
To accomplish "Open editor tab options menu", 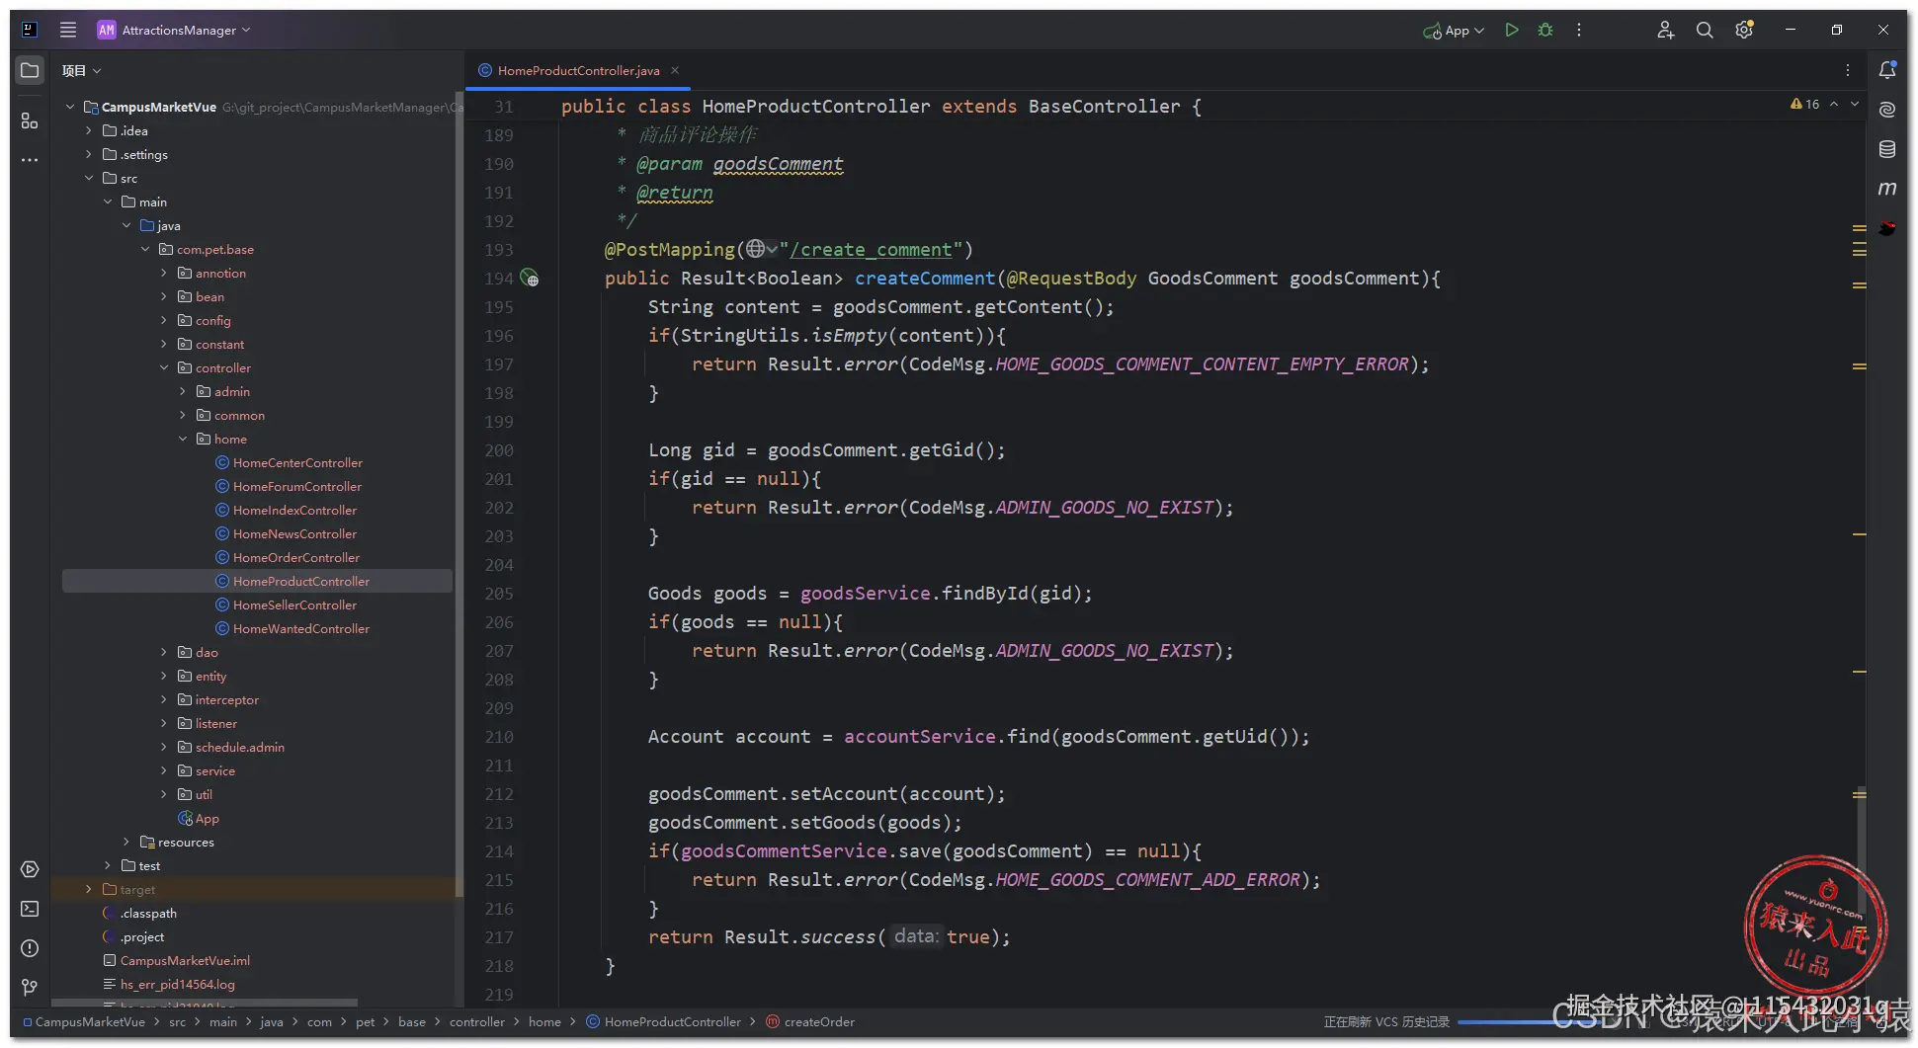I will (x=1848, y=70).
